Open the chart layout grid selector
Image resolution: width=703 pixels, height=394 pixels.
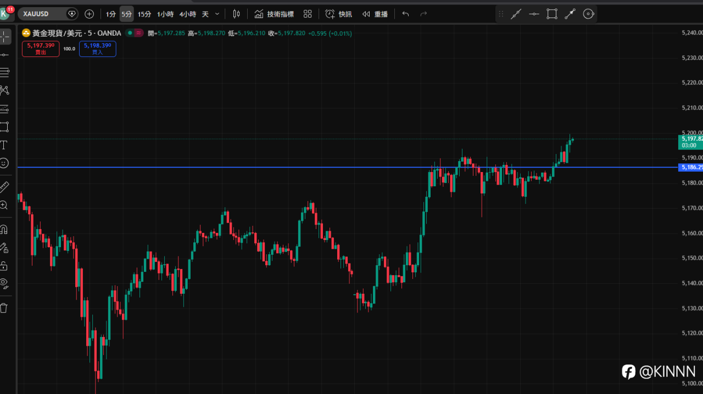tap(308, 14)
